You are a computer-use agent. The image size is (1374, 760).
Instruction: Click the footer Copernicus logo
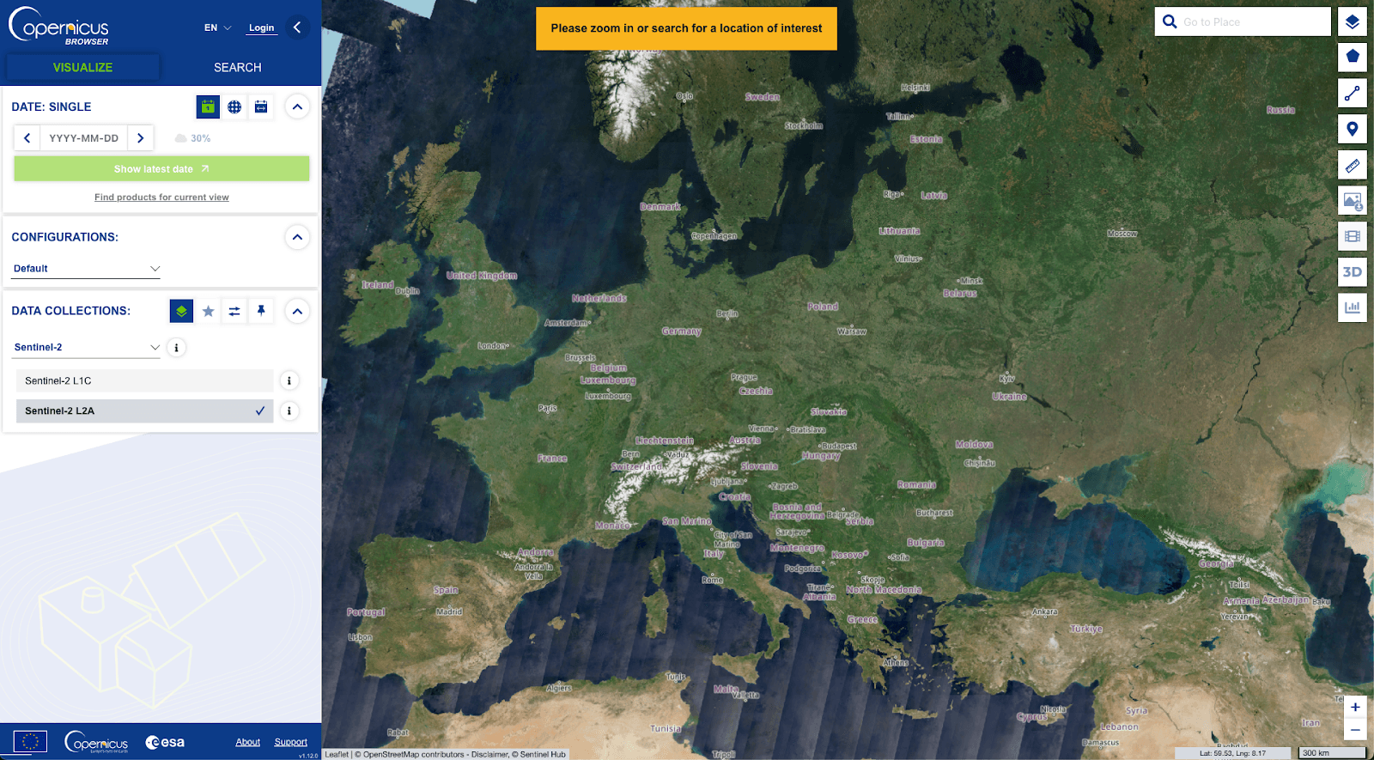(x=96, y=742)
